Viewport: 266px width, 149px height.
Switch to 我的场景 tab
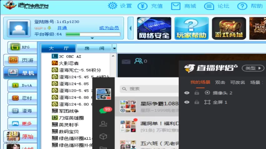(x=200, y=82)
